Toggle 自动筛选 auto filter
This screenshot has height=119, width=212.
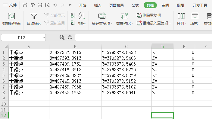[x=34, y=19]
